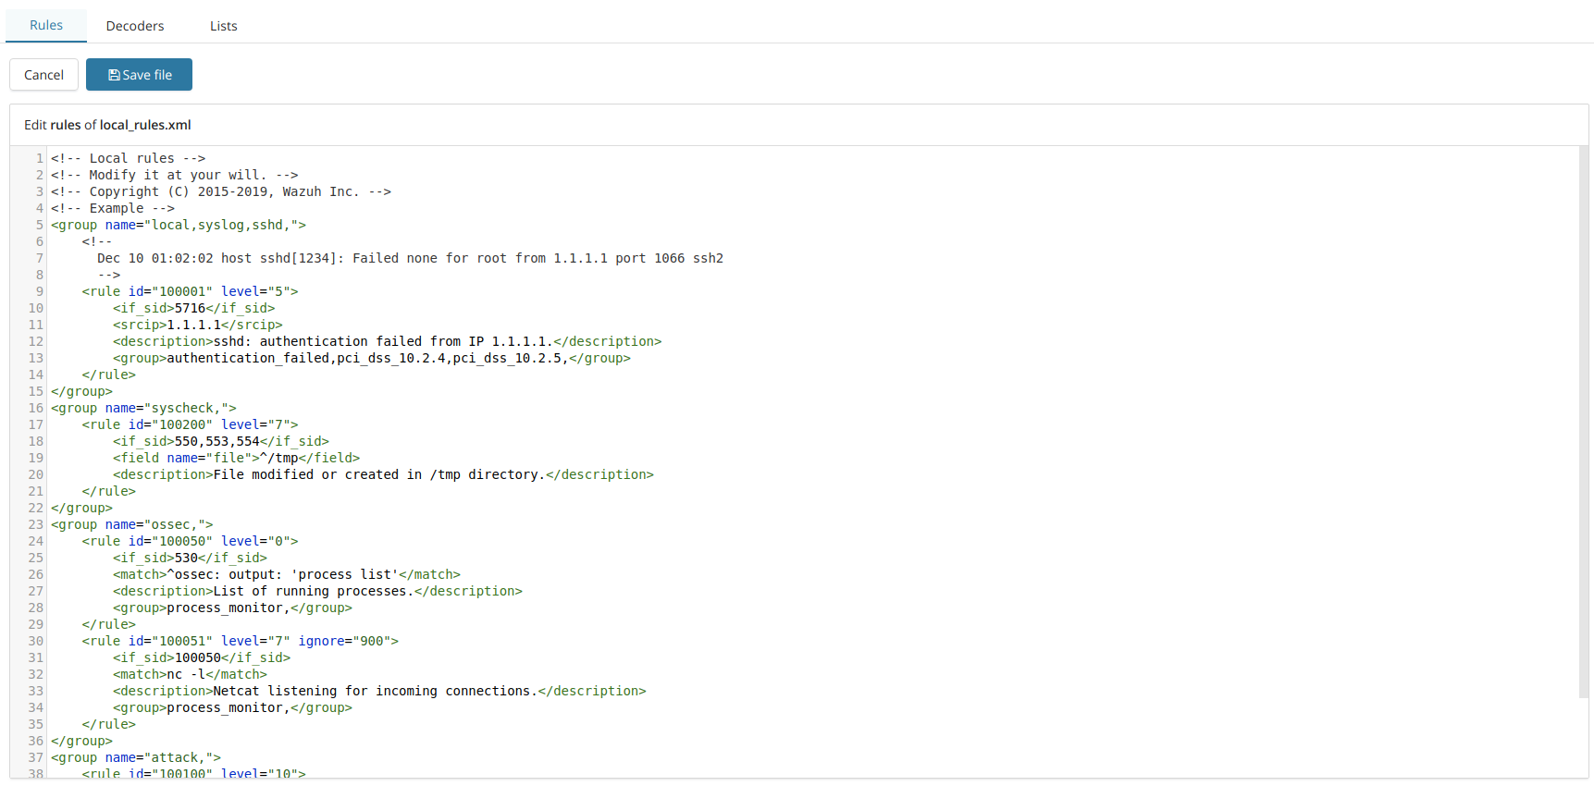The image size is (1594, 786).
Task: Click the ossec group opening tag
Action: click(x=131, y=524)
